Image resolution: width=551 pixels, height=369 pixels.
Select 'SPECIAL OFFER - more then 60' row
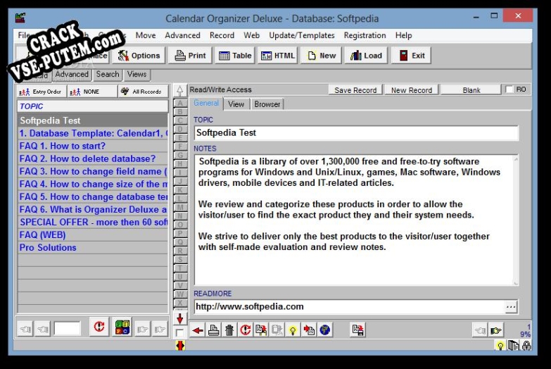93,222
